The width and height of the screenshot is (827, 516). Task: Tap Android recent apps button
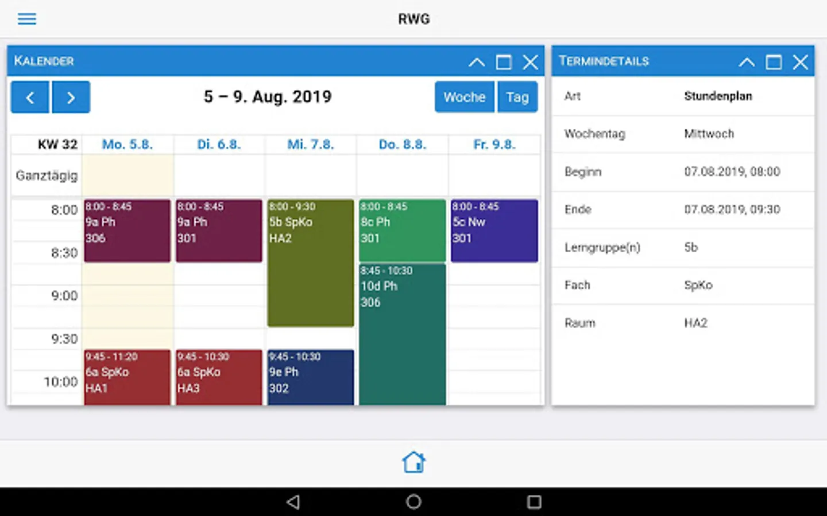(534, 502)
